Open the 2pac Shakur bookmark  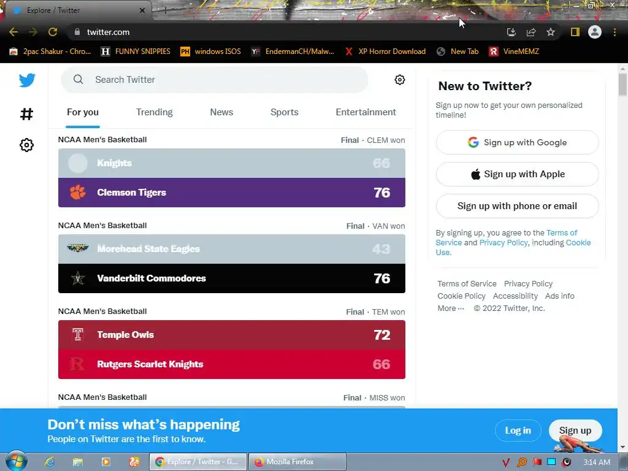[50, 52]
